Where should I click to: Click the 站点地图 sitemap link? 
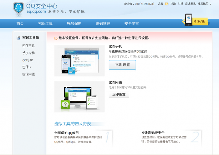(203, 4)
